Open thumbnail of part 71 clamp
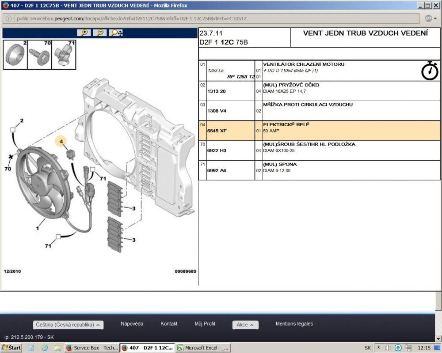 click(x=64, y=55)
